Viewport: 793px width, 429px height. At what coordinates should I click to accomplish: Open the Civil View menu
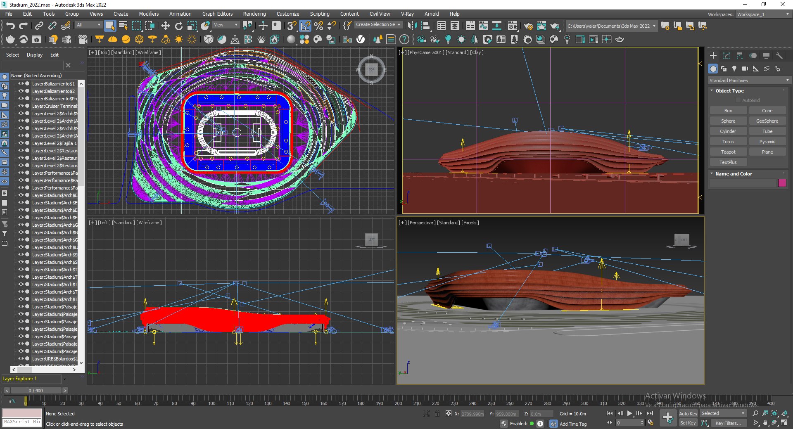(x=380, y=14)
